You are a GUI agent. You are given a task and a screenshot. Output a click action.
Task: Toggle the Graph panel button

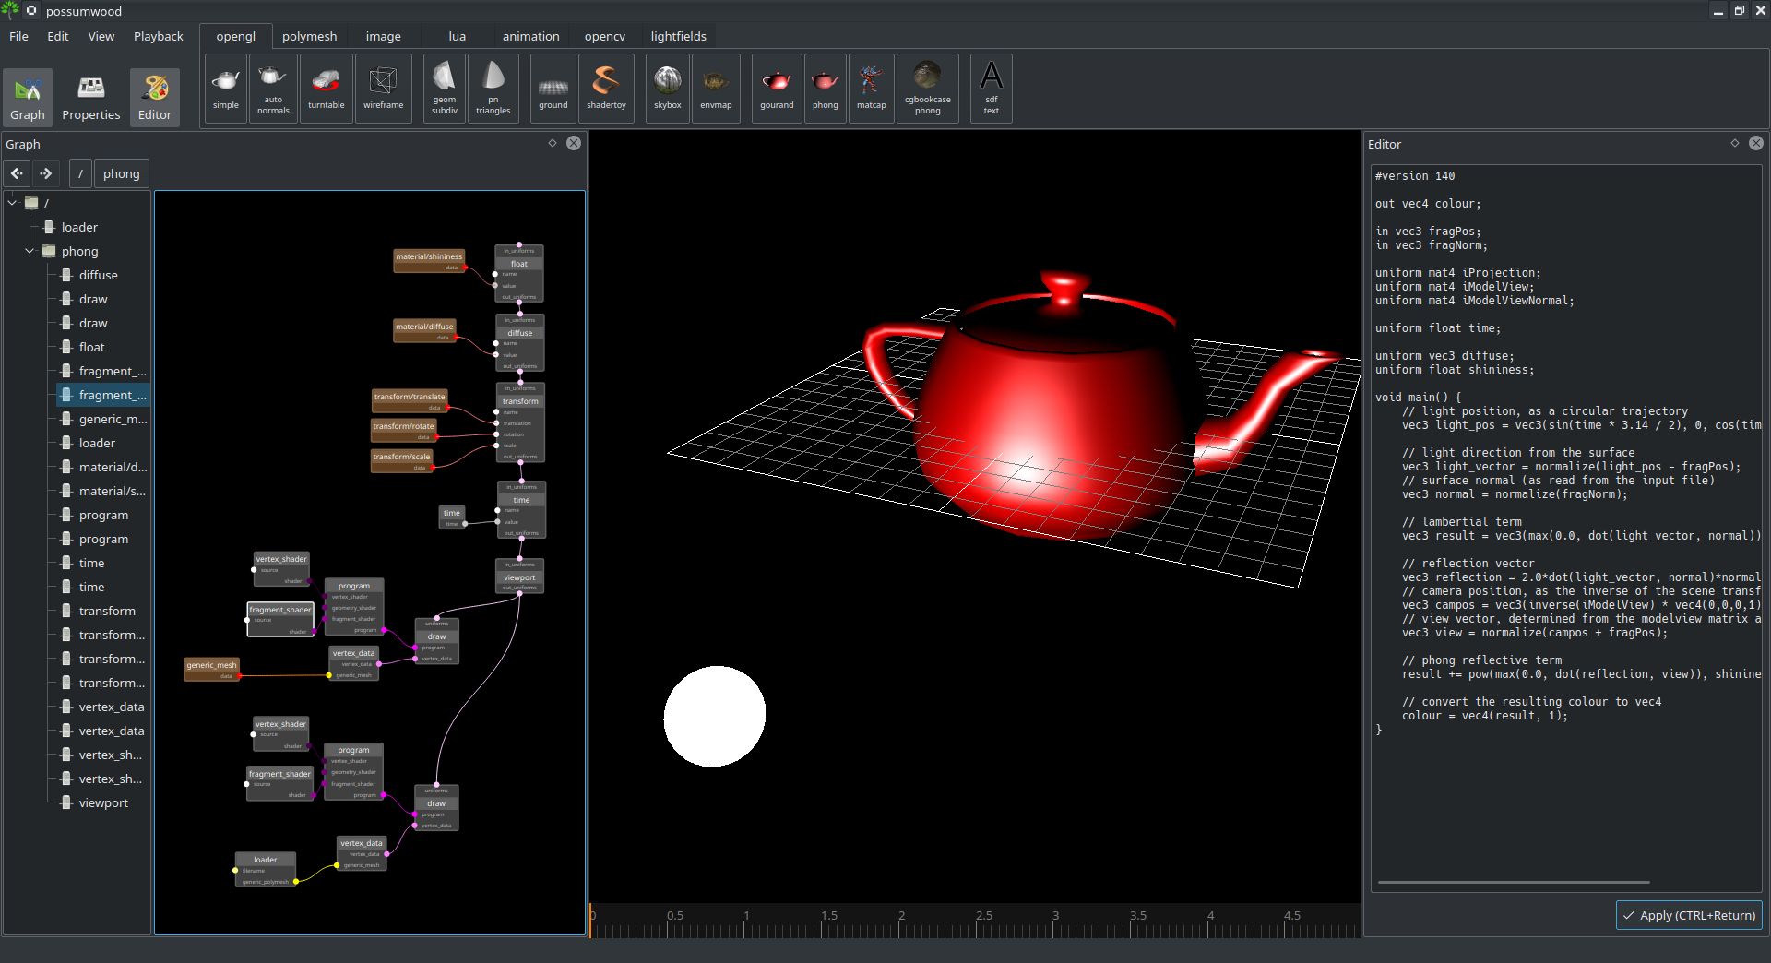(28, 97)
